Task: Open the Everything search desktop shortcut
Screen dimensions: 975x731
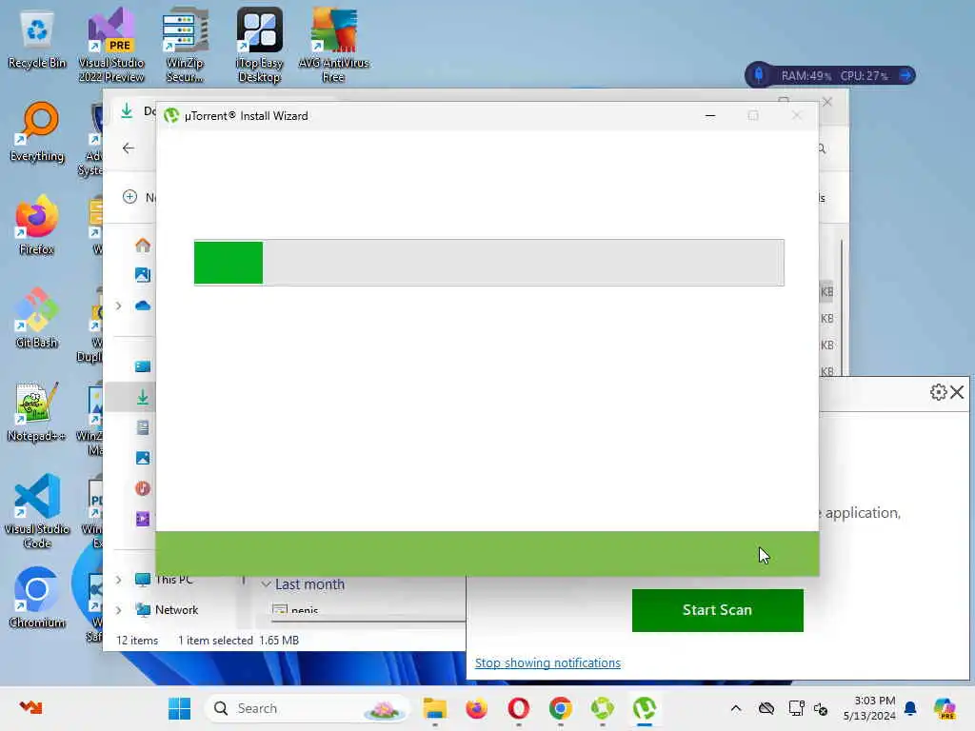Action: click(37, 132)
